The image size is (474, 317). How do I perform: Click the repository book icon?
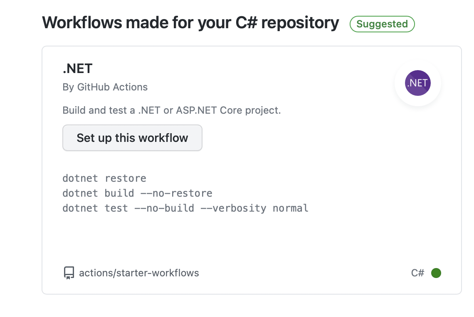click(x=69, y=273)
